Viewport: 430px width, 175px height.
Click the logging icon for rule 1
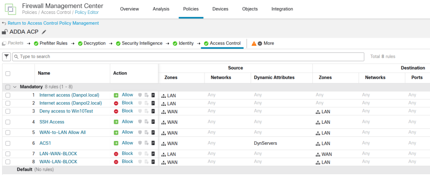tap(153, 95)
